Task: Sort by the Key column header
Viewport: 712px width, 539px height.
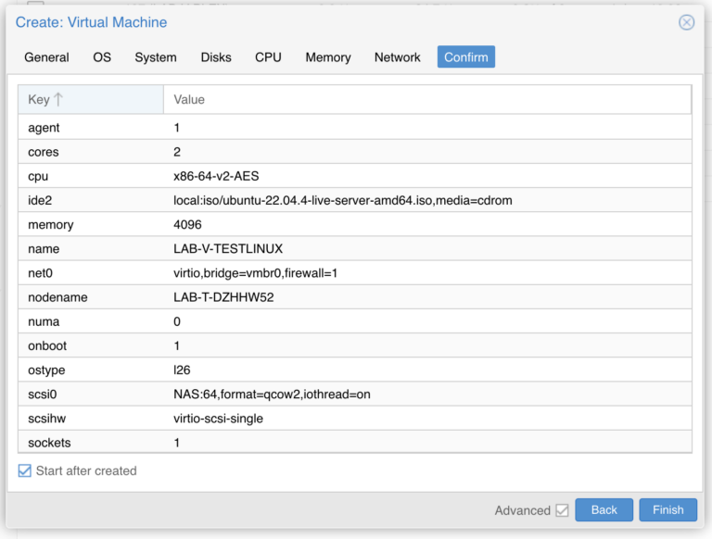Action: pos(91,99)
